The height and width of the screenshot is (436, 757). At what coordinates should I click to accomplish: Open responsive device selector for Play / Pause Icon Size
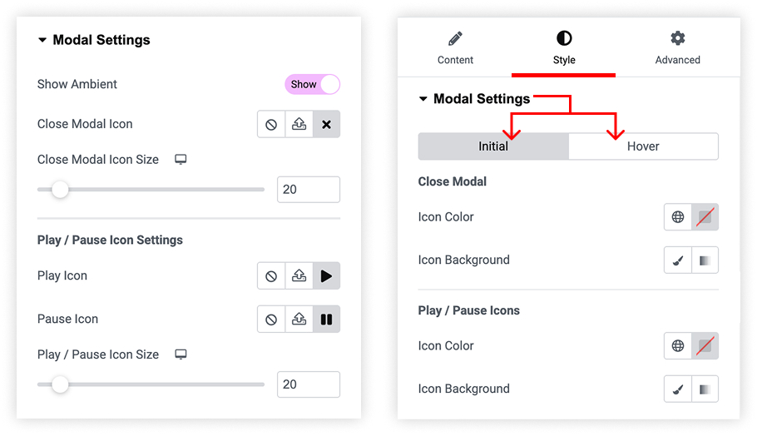(x=181, y=354)
